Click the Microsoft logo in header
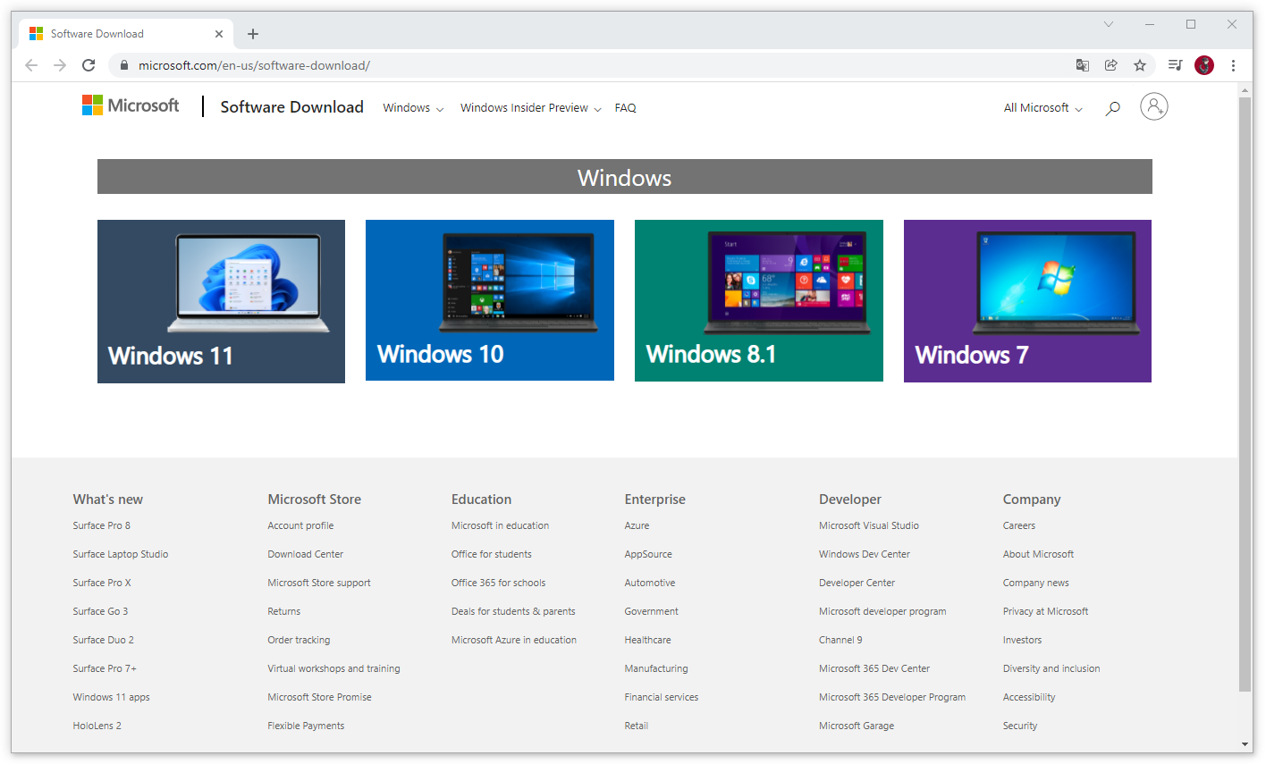Screen dimensions: 1266x764 (131, 105)
